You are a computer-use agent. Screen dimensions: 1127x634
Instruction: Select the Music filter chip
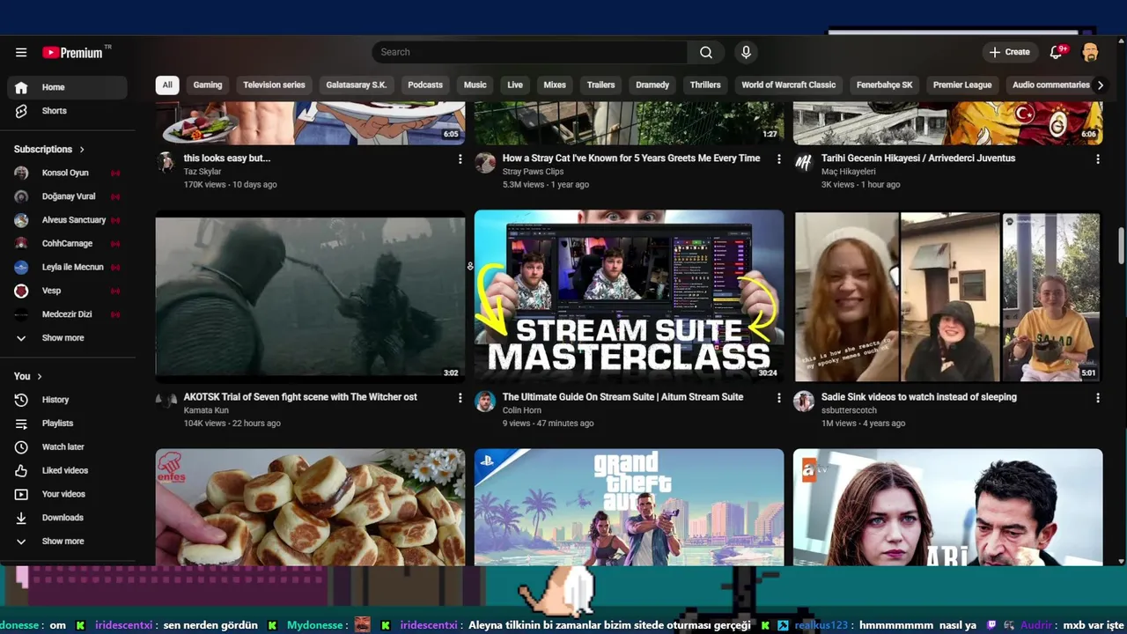[475, 85]
